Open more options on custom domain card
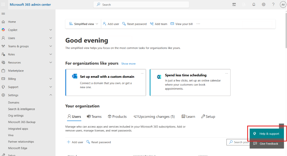Image resolution: width=287 pixels, height=156 pixels. pyautogui.click(x=142, y=73)
